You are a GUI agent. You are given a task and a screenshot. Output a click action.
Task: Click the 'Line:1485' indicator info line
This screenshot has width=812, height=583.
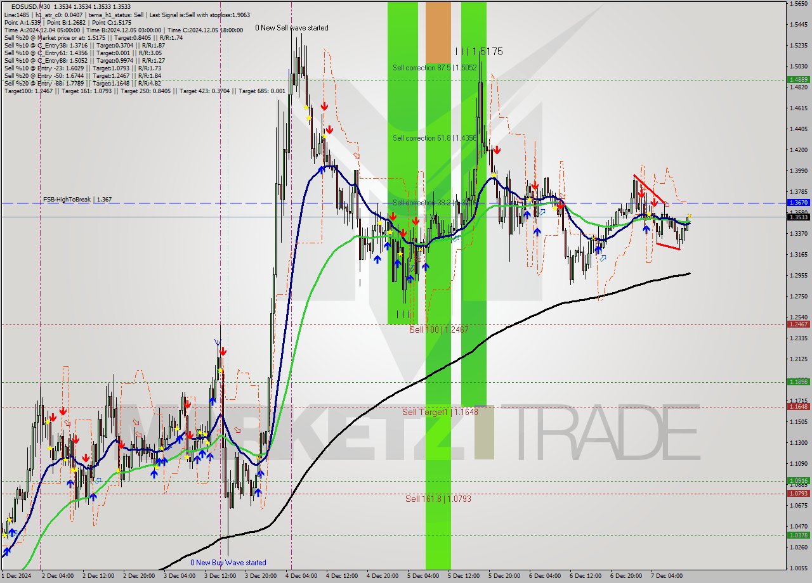click(127, 15)
